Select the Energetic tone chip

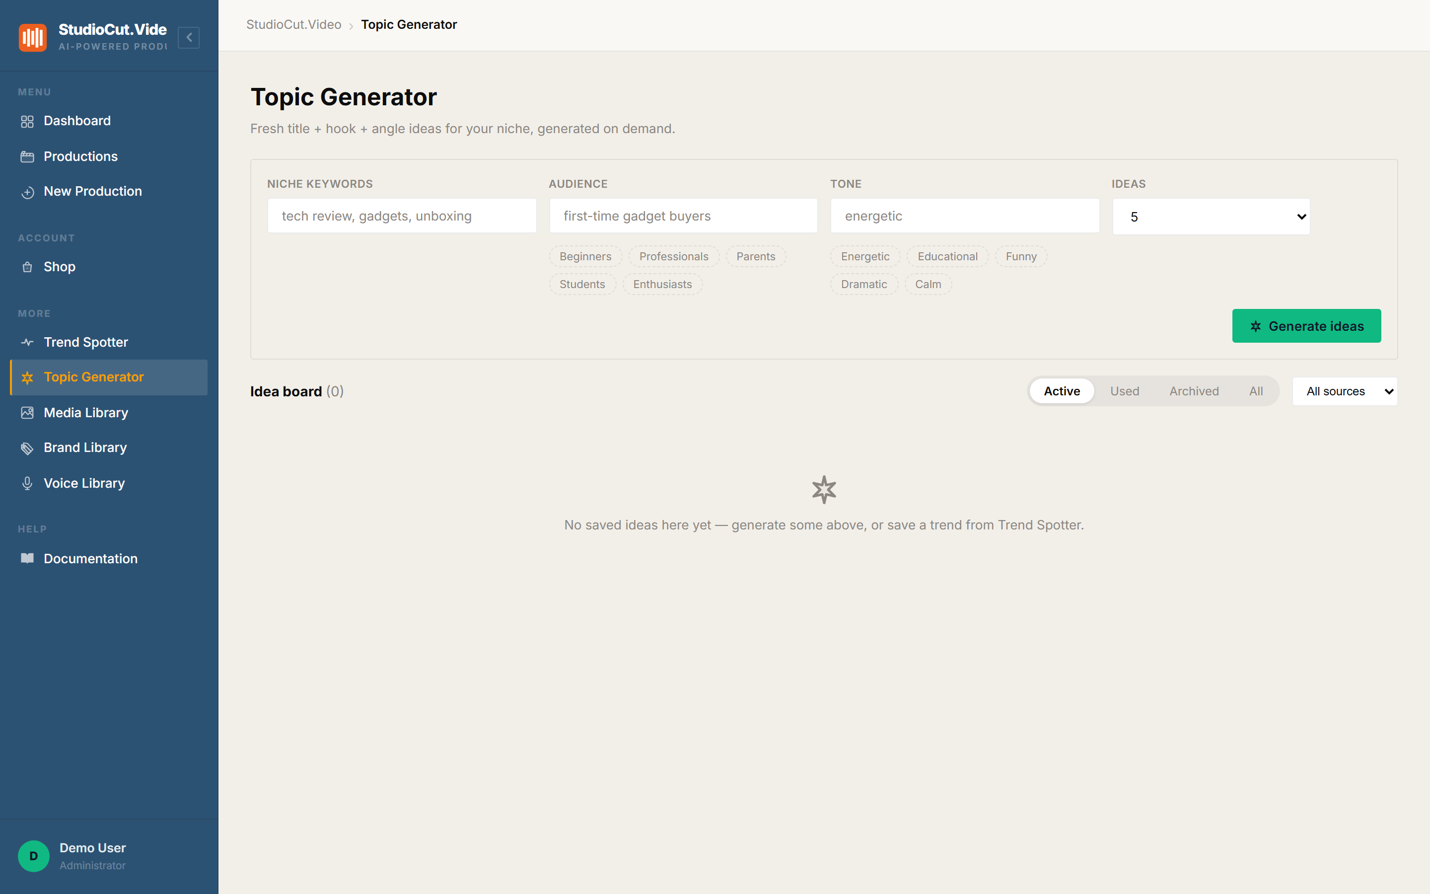pos(865,257)
